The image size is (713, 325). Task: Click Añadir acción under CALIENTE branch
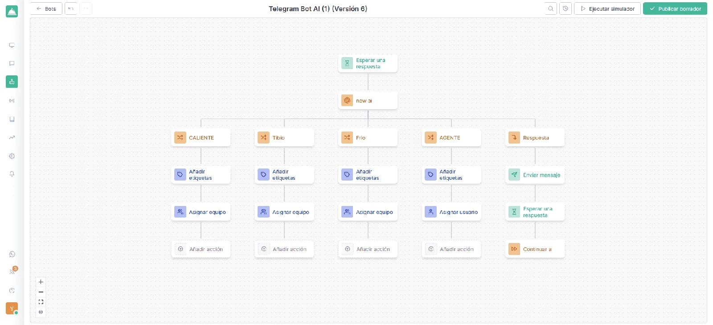pyautogui.click(x=201, y=249)
